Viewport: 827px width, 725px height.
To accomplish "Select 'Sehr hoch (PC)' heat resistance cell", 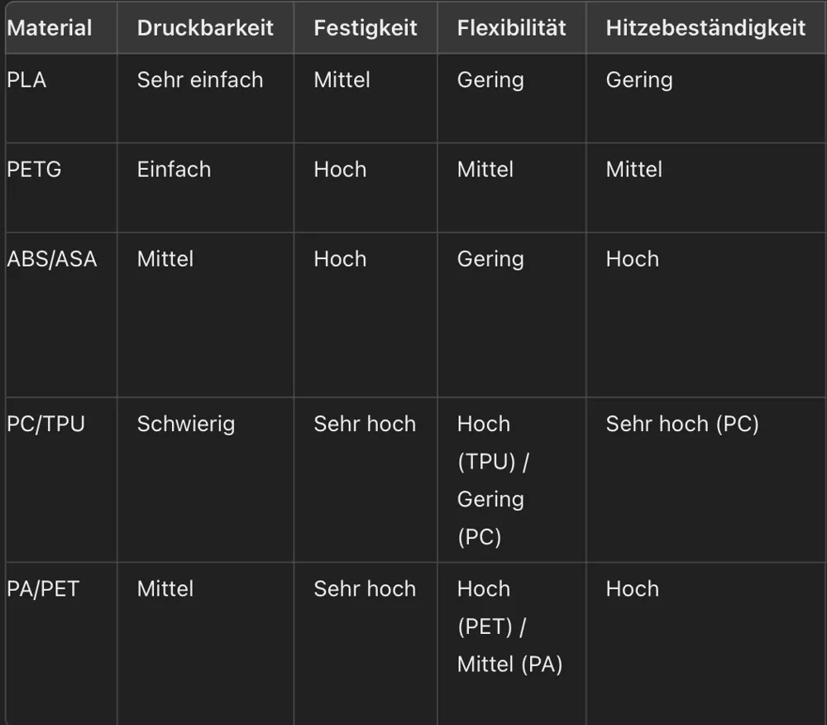I will click(706, 480).
